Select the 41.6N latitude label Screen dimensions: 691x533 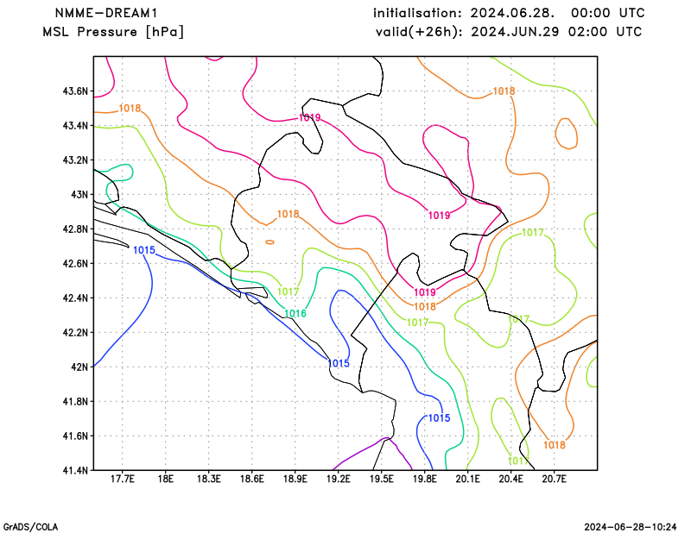click(75, 436)
